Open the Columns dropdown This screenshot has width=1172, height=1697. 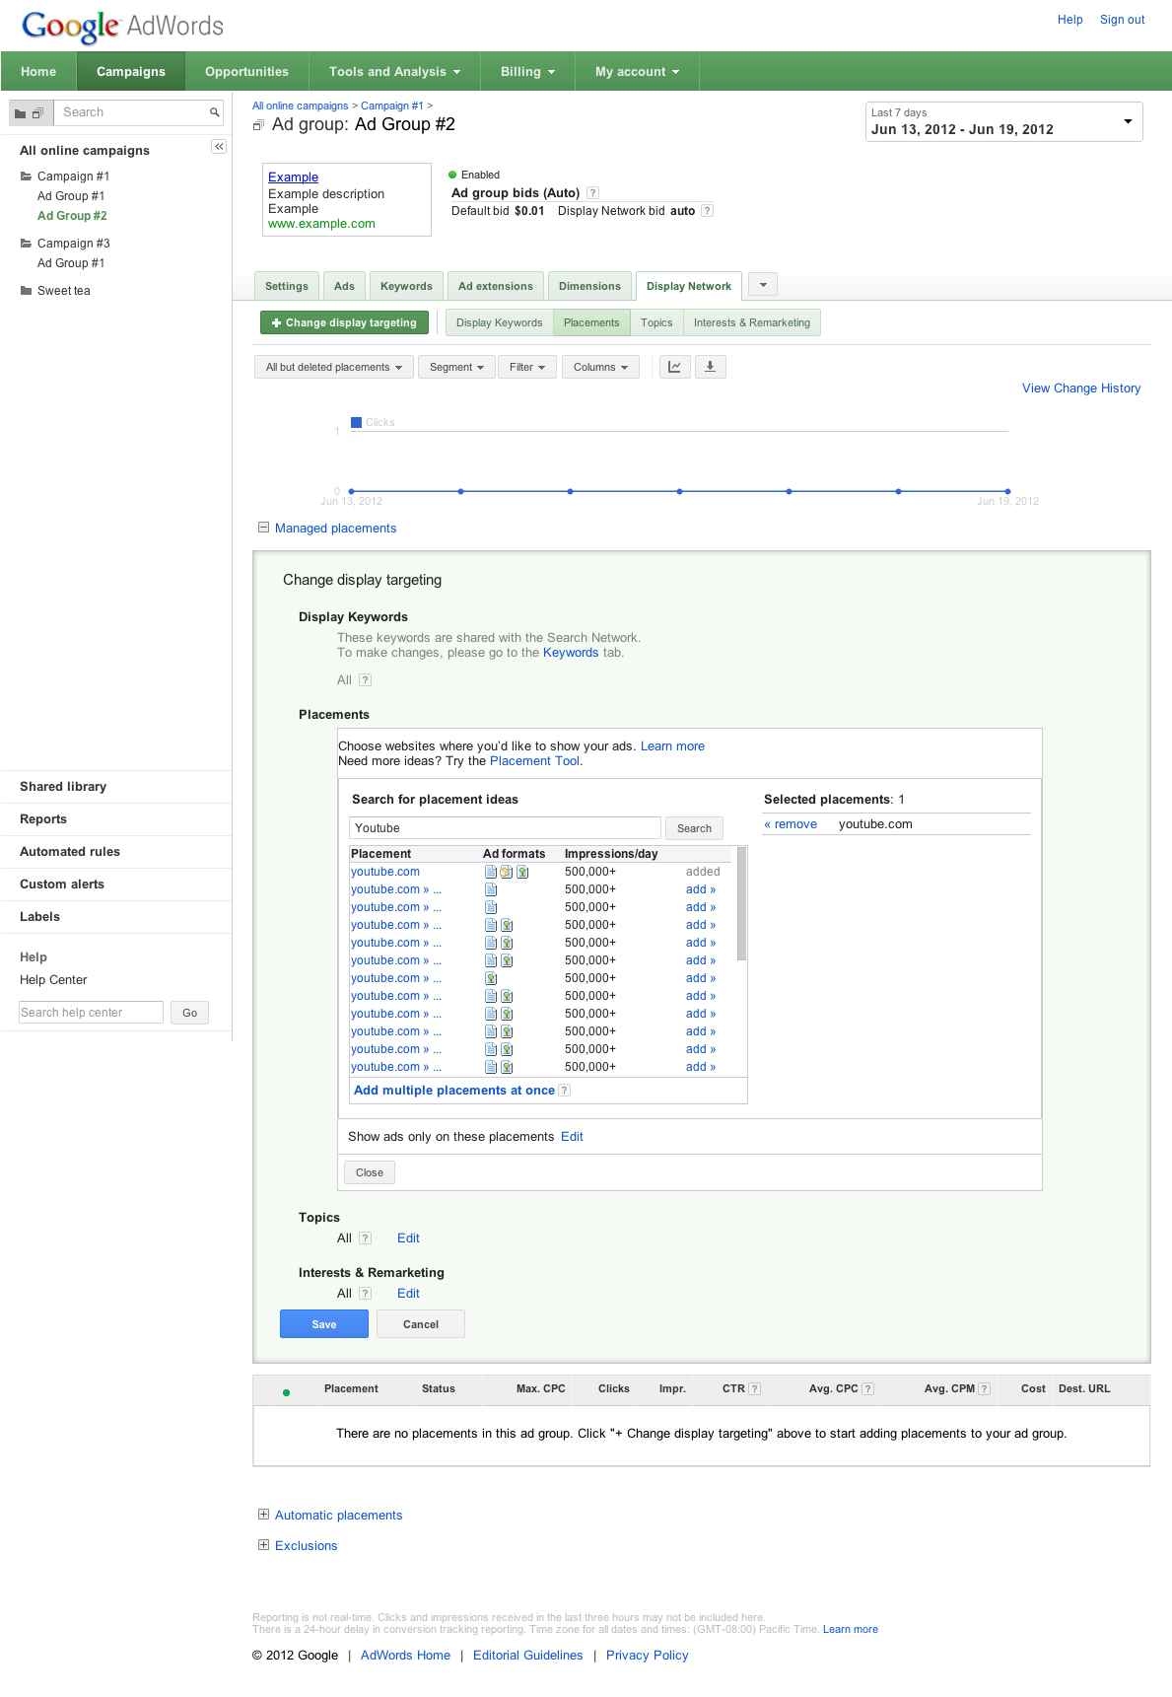600,367
